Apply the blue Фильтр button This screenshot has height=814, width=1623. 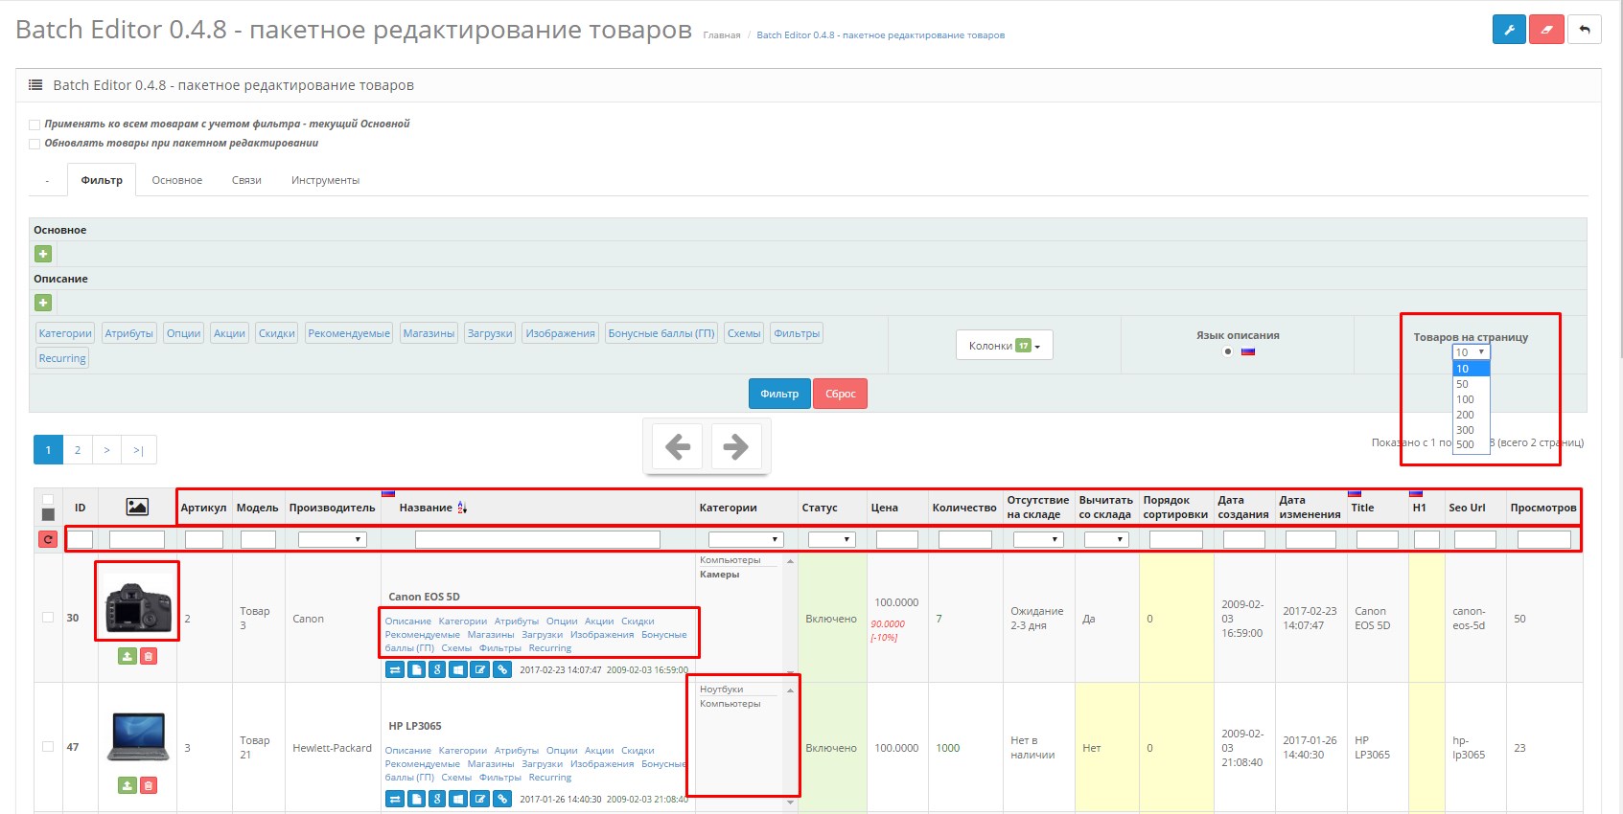779,394
